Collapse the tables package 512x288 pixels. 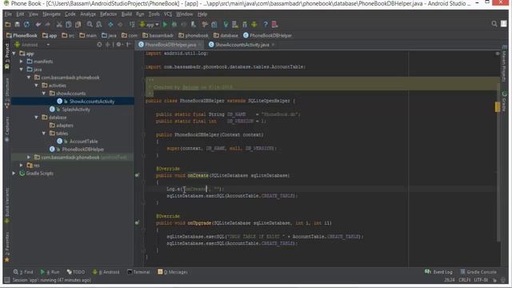pos(44,134)
